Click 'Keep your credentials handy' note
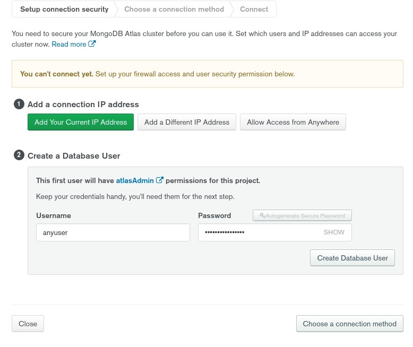Viewport: 413px width, 347px height. [135, 197]
